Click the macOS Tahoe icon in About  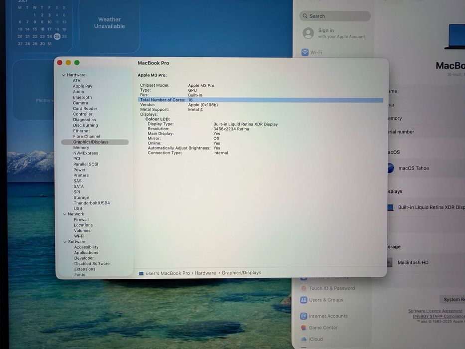[x=391, y=168]
